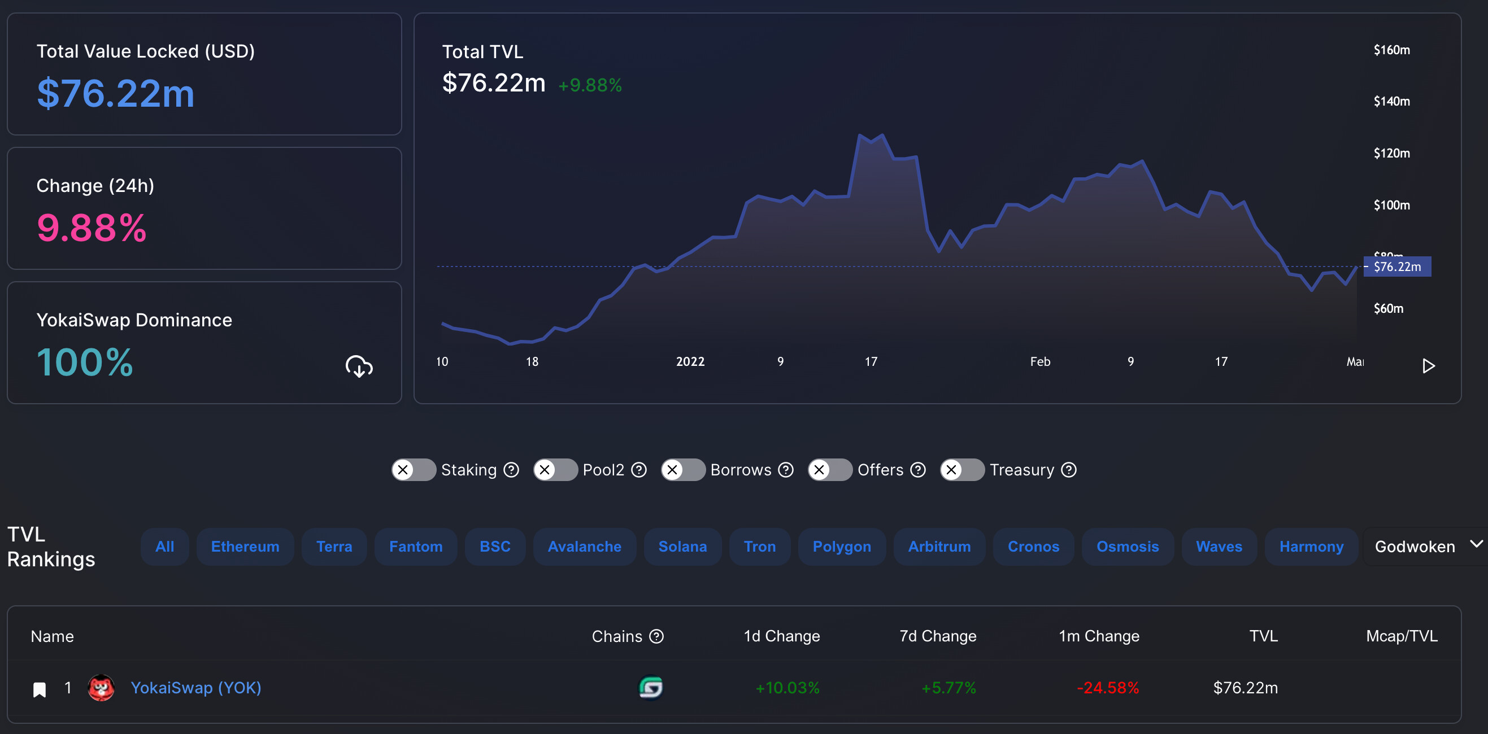Turn on the Borrows toggle
The width and height of the screenshot is (1488, 734).
click(683, 470)
